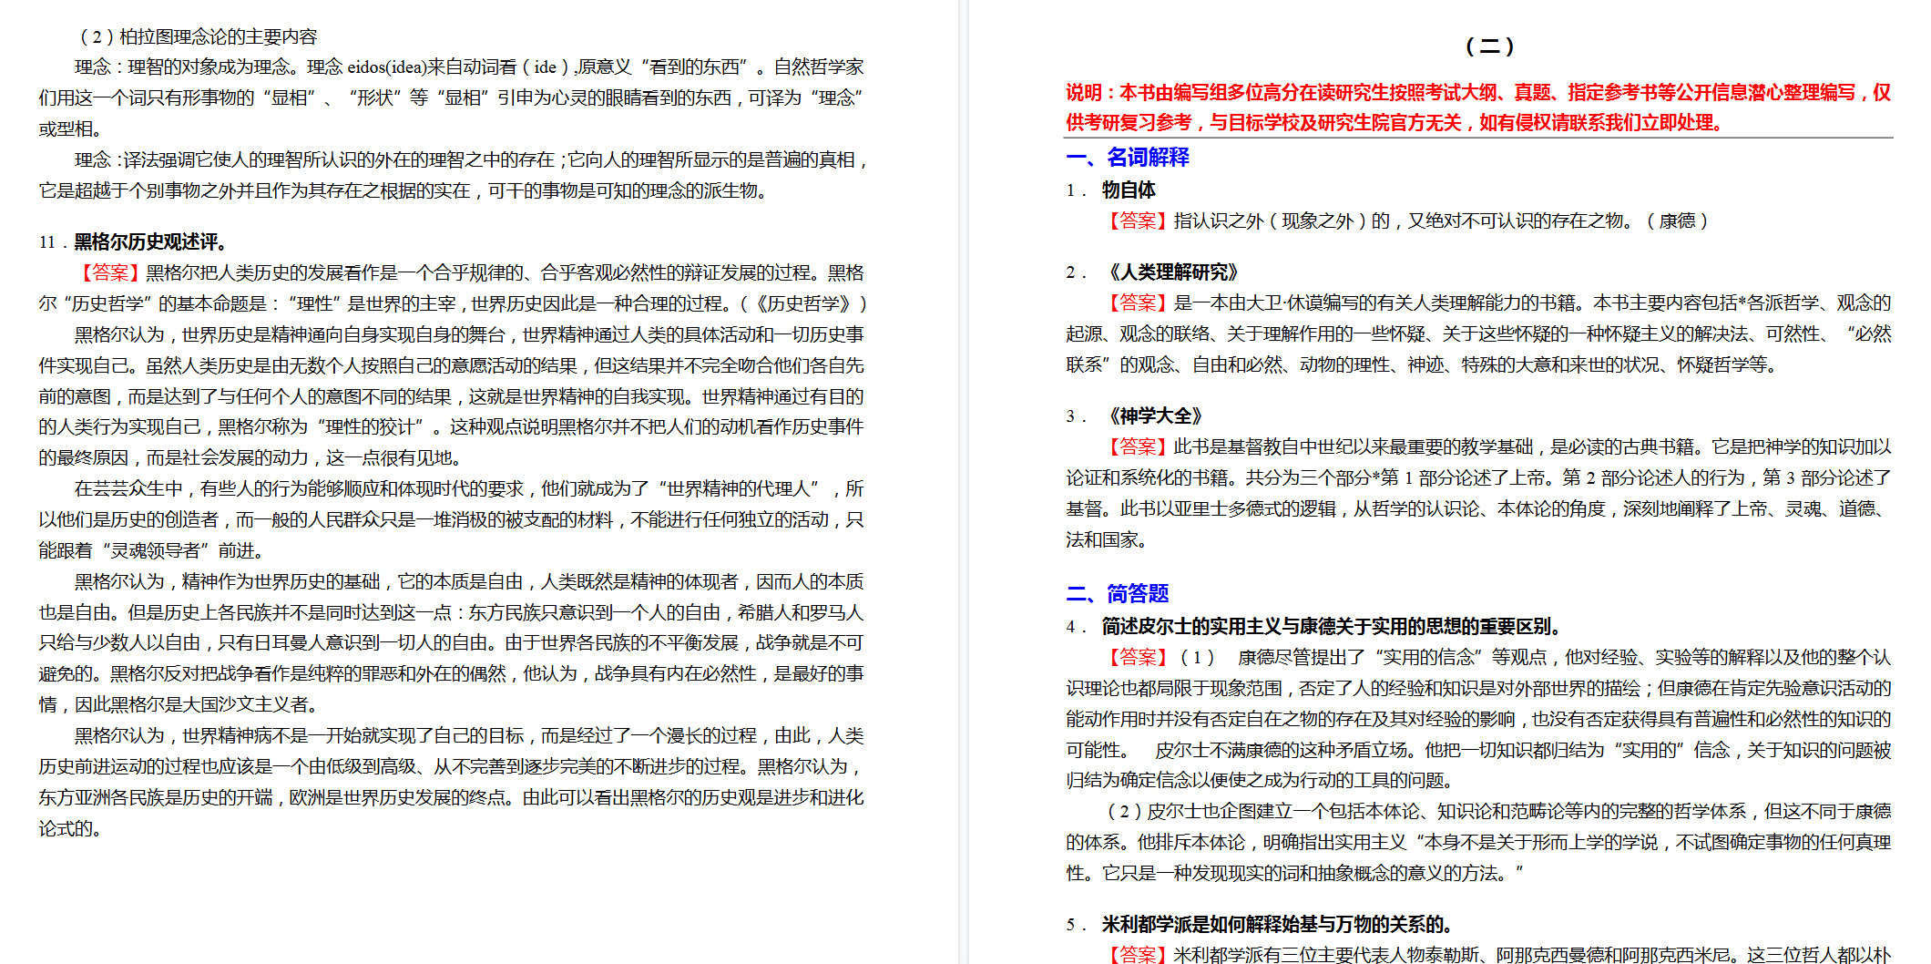Click the blue heading 二、简答题
1931x964 pixels.
coord(1118,594)
